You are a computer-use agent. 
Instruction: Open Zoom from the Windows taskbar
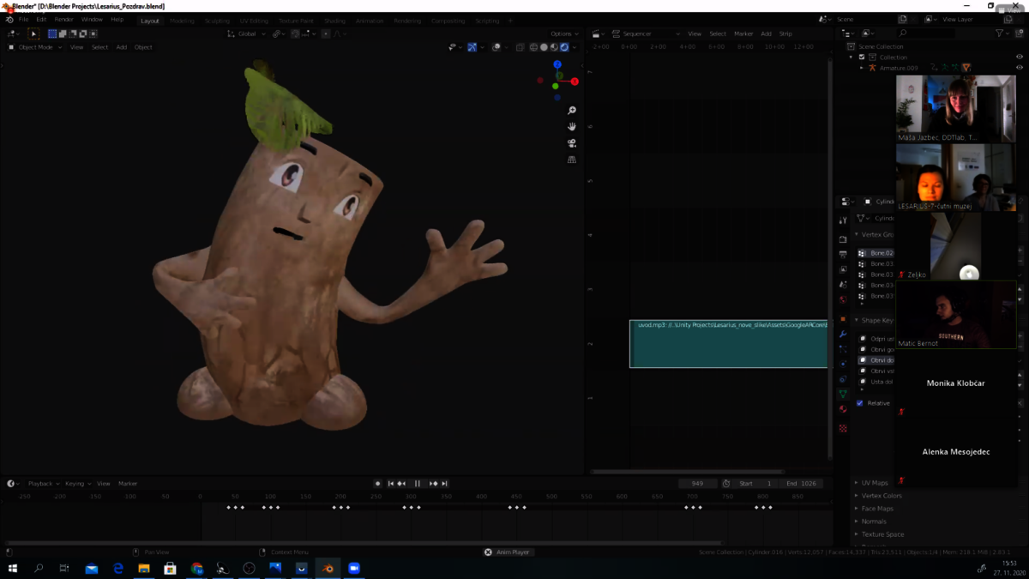[x=354, y=568]
